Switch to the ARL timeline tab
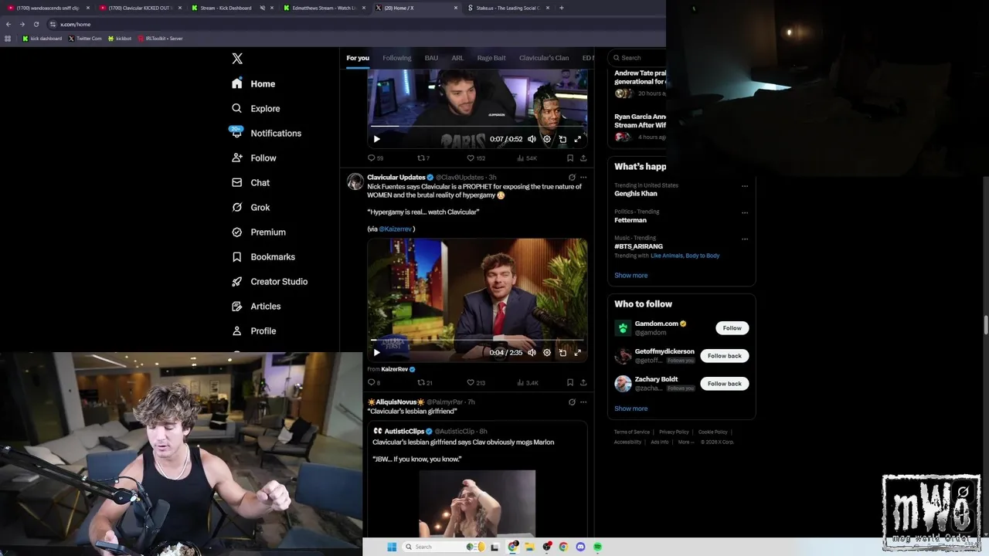Image resolution: width=989 pixels, height=556 pixels. coord(457,58)
